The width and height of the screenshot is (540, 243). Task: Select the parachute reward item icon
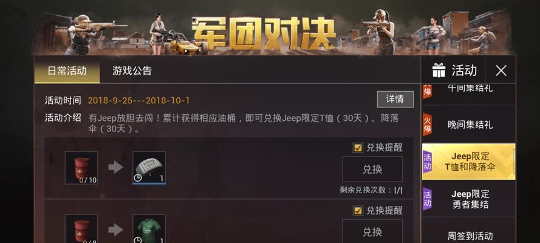point(149,168)
